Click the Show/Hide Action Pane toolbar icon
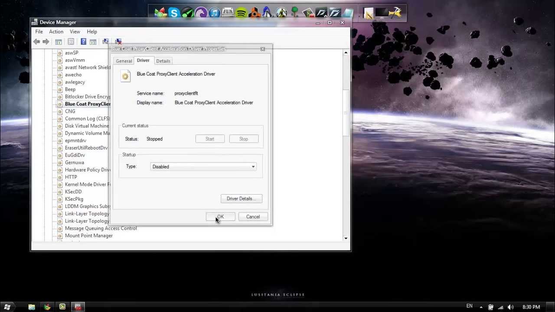The width and height of the screenshot is (555, 312). click(x=93, y=42)
